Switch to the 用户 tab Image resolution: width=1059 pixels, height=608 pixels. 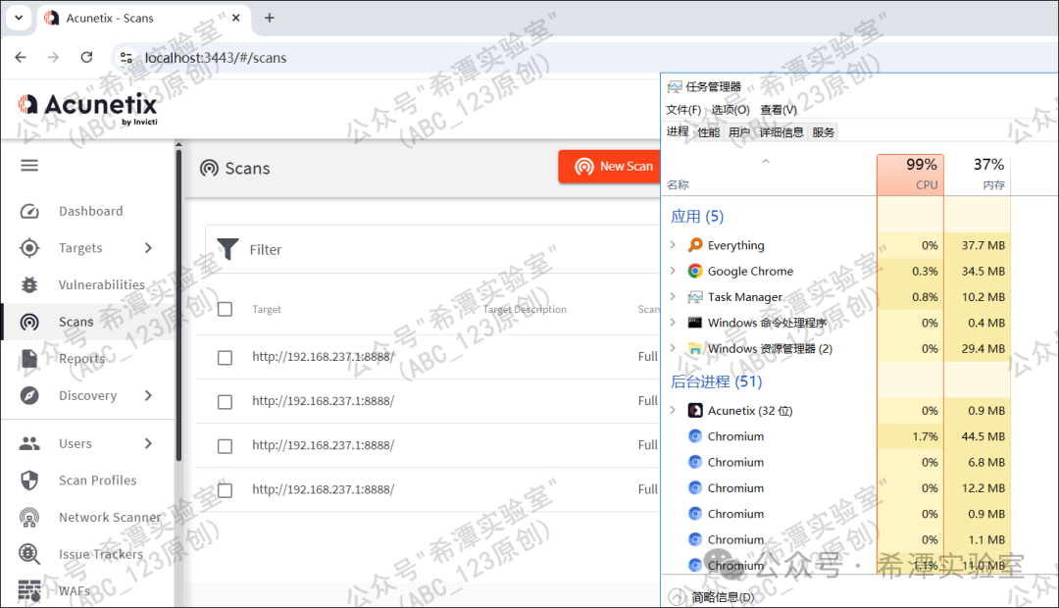click(x=739, y=132)
